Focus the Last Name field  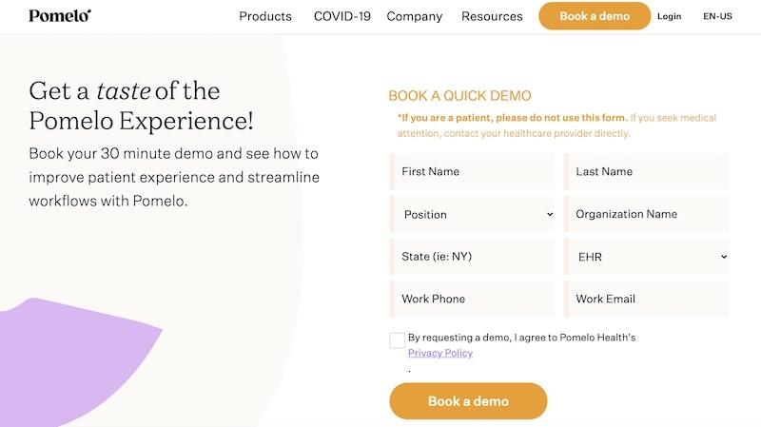click(647, 171)
